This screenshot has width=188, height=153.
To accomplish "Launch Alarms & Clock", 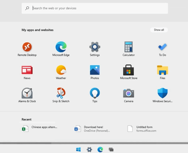I will pos(27,95).
